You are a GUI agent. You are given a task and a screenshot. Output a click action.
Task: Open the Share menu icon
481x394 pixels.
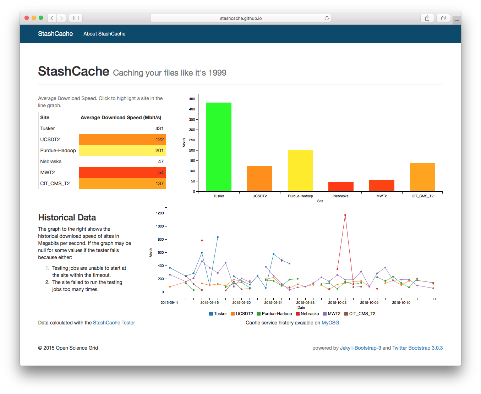coord(427,18)
